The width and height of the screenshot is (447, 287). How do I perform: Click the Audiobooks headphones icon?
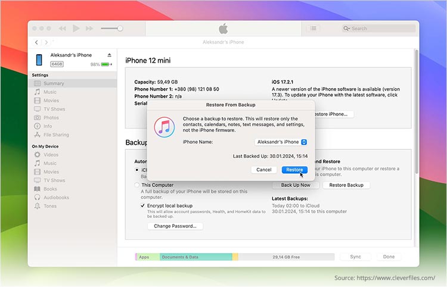click(38, 197)
